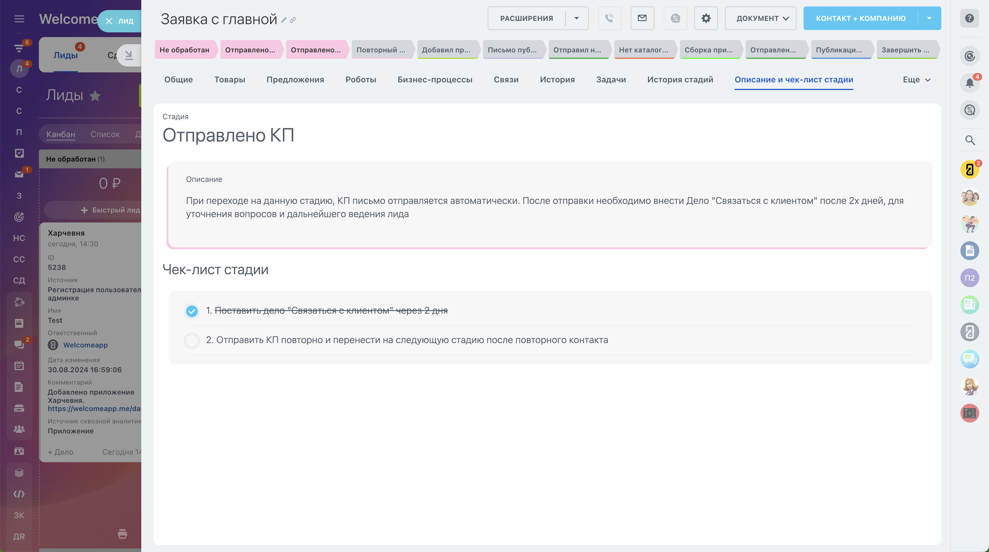Click the pencil edit icon beside title
This screenshot has height=552, width=989.
point(284,20)
